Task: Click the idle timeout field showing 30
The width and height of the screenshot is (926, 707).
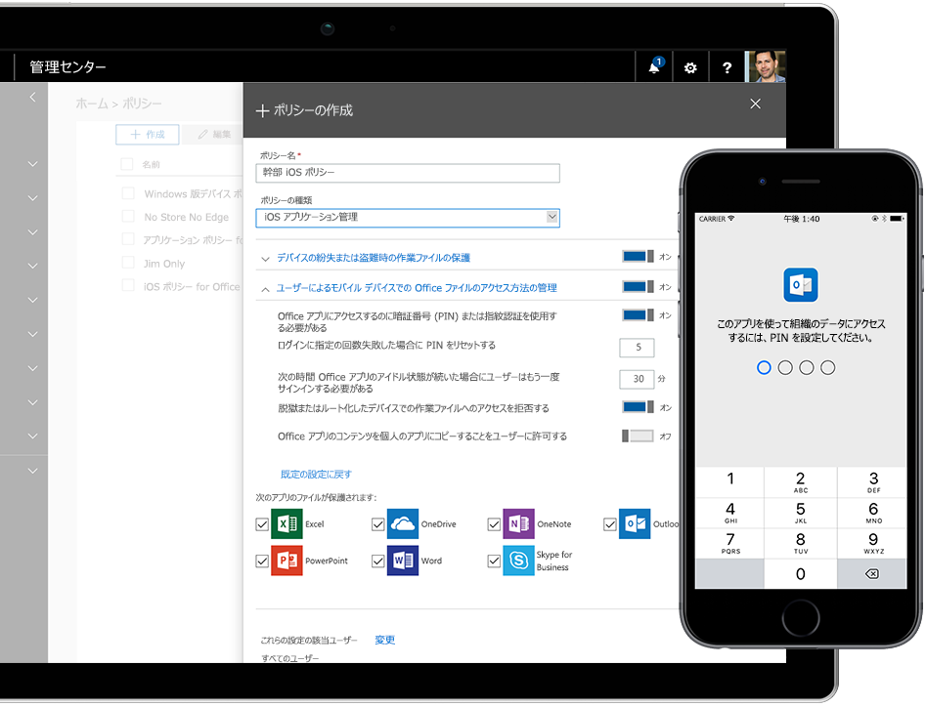Action: pyautogui.click(x=637, y=379)
